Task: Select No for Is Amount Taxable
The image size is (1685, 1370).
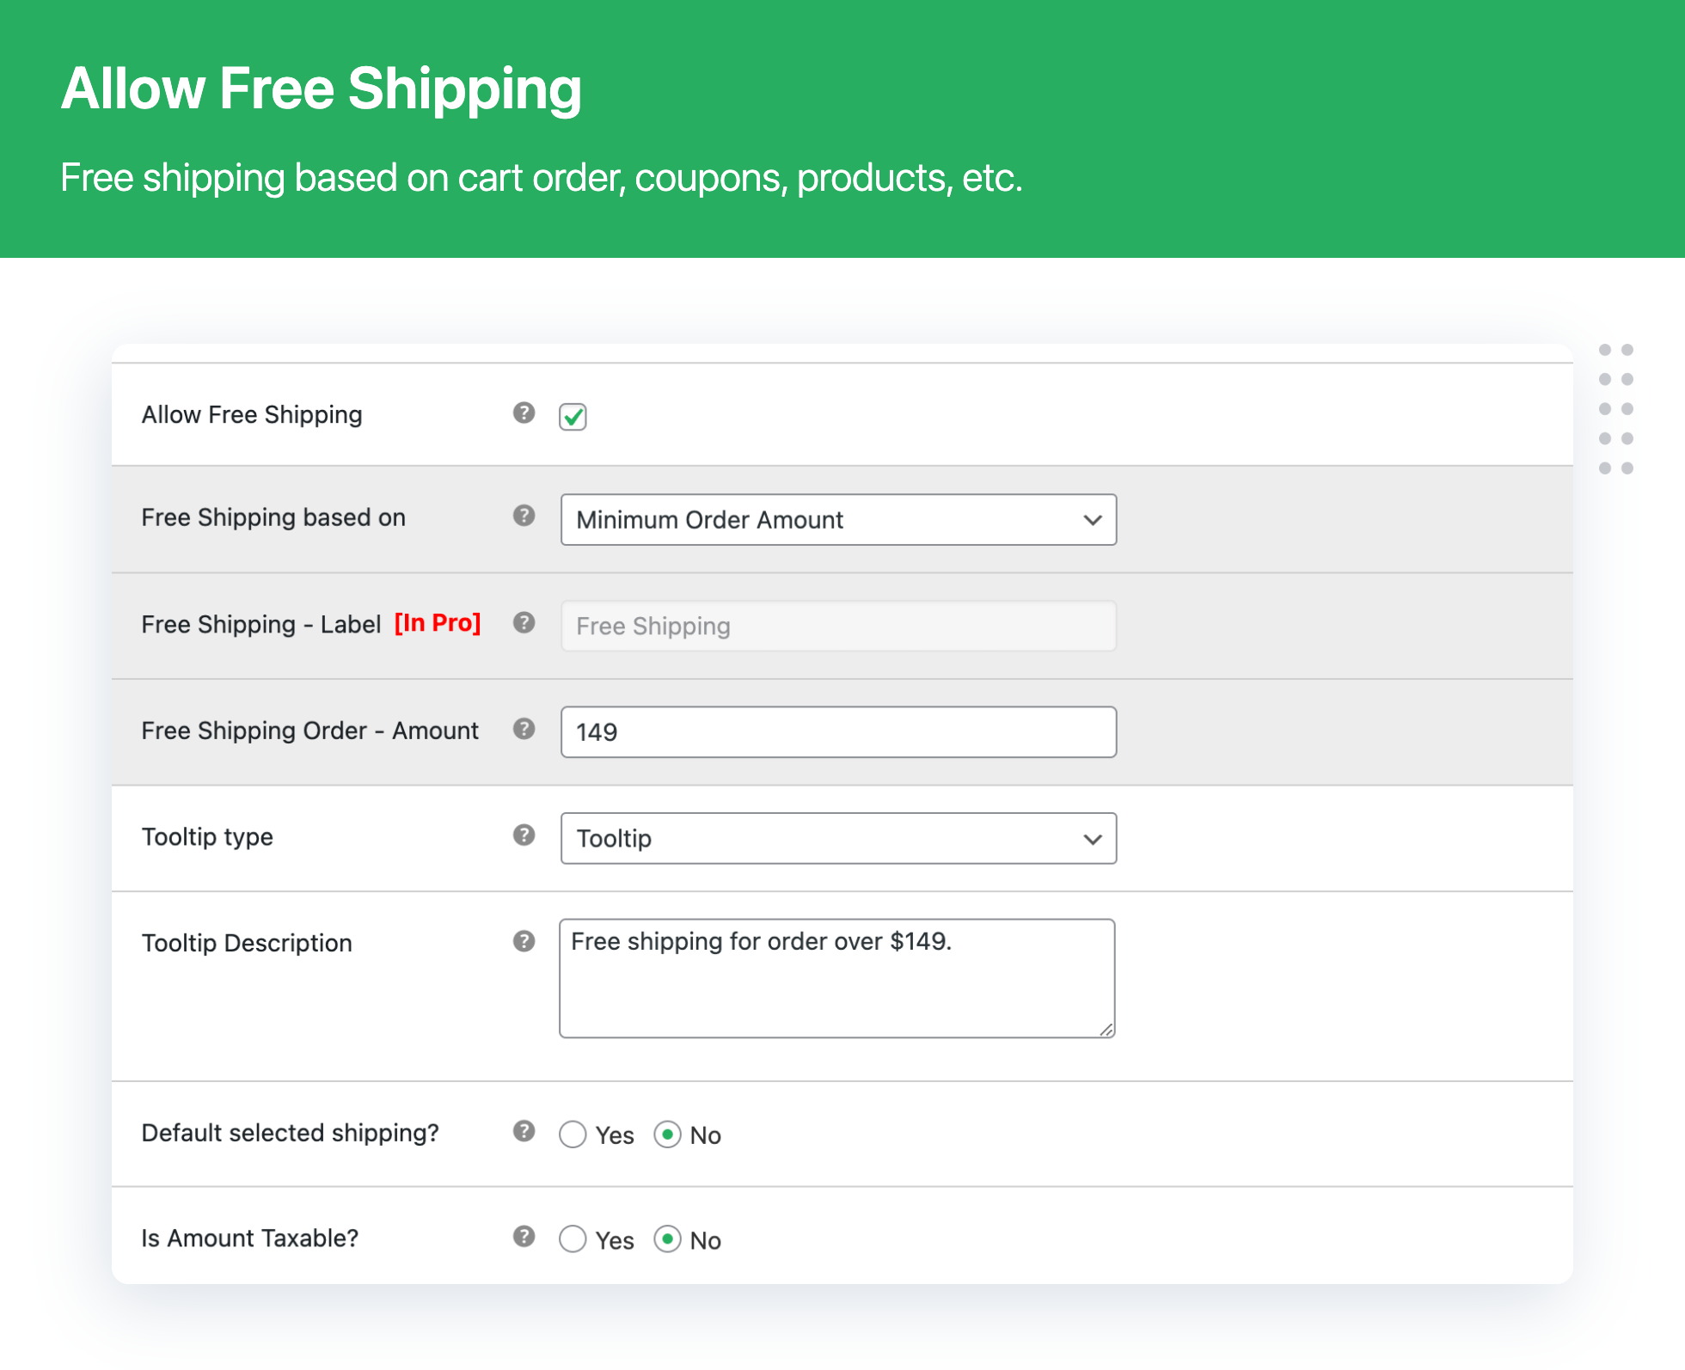Action: [x=667, y=1240]
